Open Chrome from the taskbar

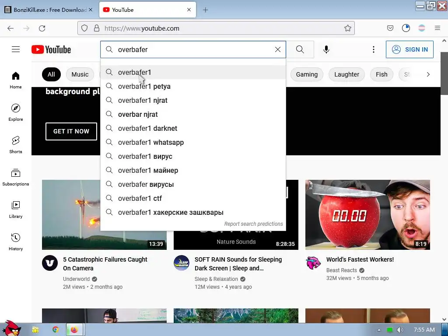[56, 330]
